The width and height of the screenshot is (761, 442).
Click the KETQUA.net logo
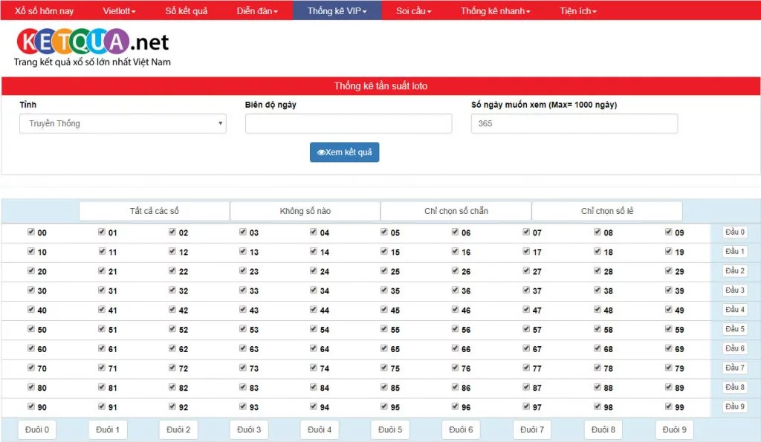click(x=93, y=42)
